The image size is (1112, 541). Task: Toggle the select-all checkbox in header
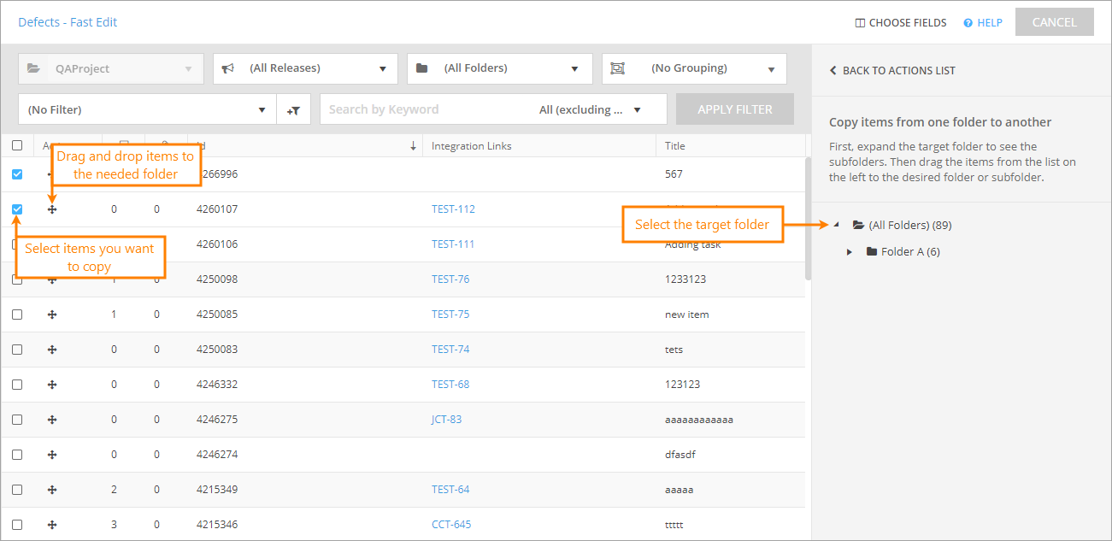tap(17, 146)
